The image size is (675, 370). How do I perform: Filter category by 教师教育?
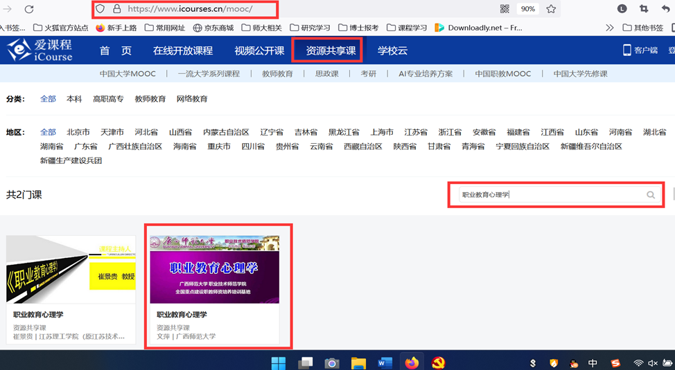(150, 99)
